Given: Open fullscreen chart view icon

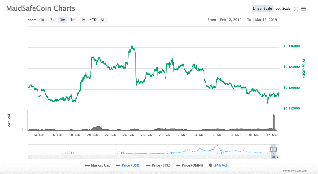Looking at the screenshot, I should 296,9.
